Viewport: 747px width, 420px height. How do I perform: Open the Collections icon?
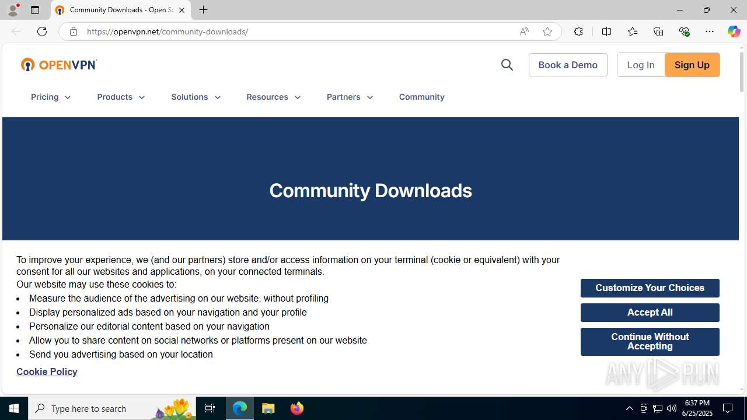tap(658, 32)
